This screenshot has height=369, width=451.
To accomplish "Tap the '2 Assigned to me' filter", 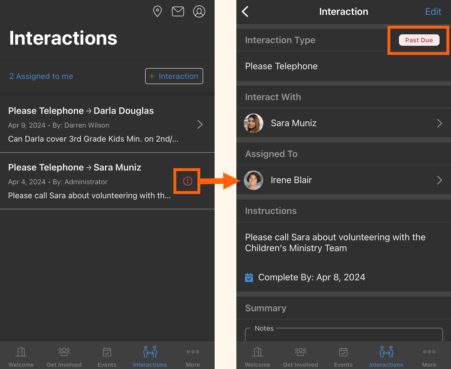I will pos(41,76).
